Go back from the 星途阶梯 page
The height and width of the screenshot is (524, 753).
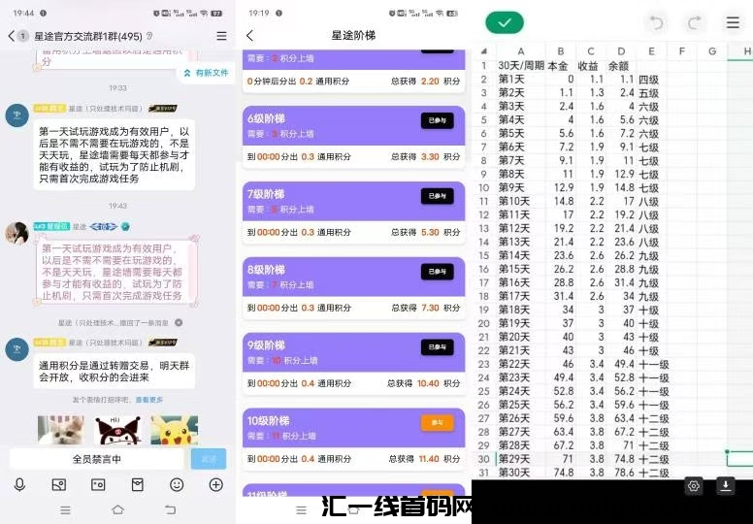click(x=249, y=36)
